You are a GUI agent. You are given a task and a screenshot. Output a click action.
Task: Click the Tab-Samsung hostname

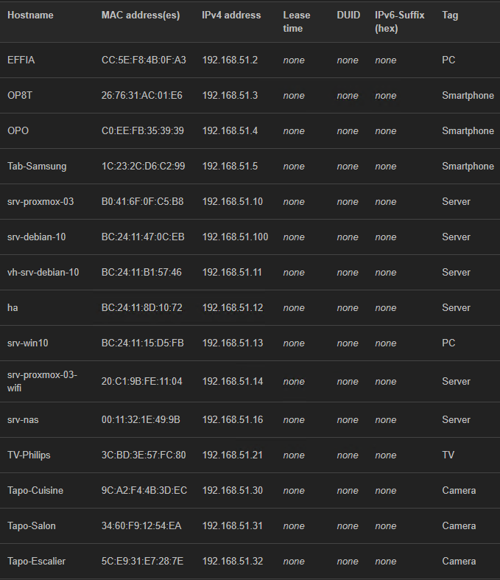(x=37, y=167)
